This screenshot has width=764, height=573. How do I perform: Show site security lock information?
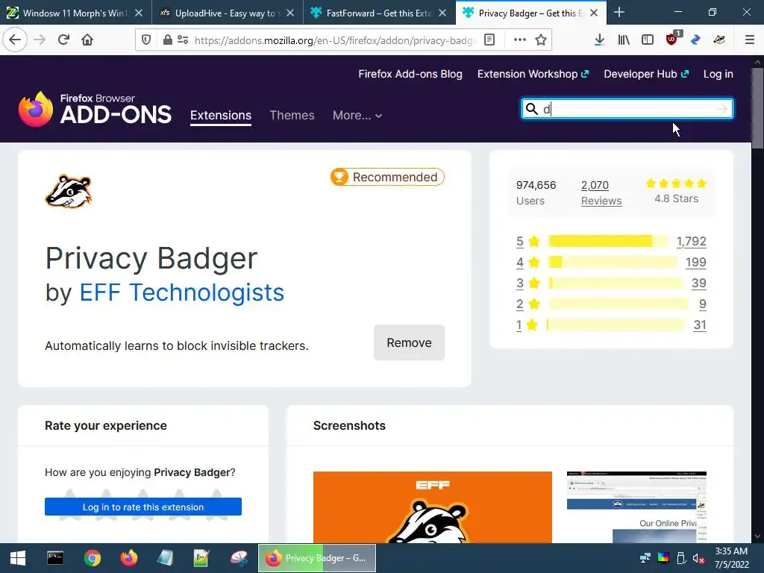167,40
